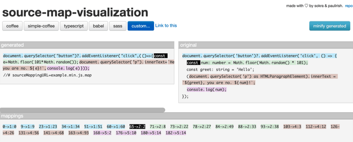
Task: Select mapping 103->4:3
Action: click(292, 127)
